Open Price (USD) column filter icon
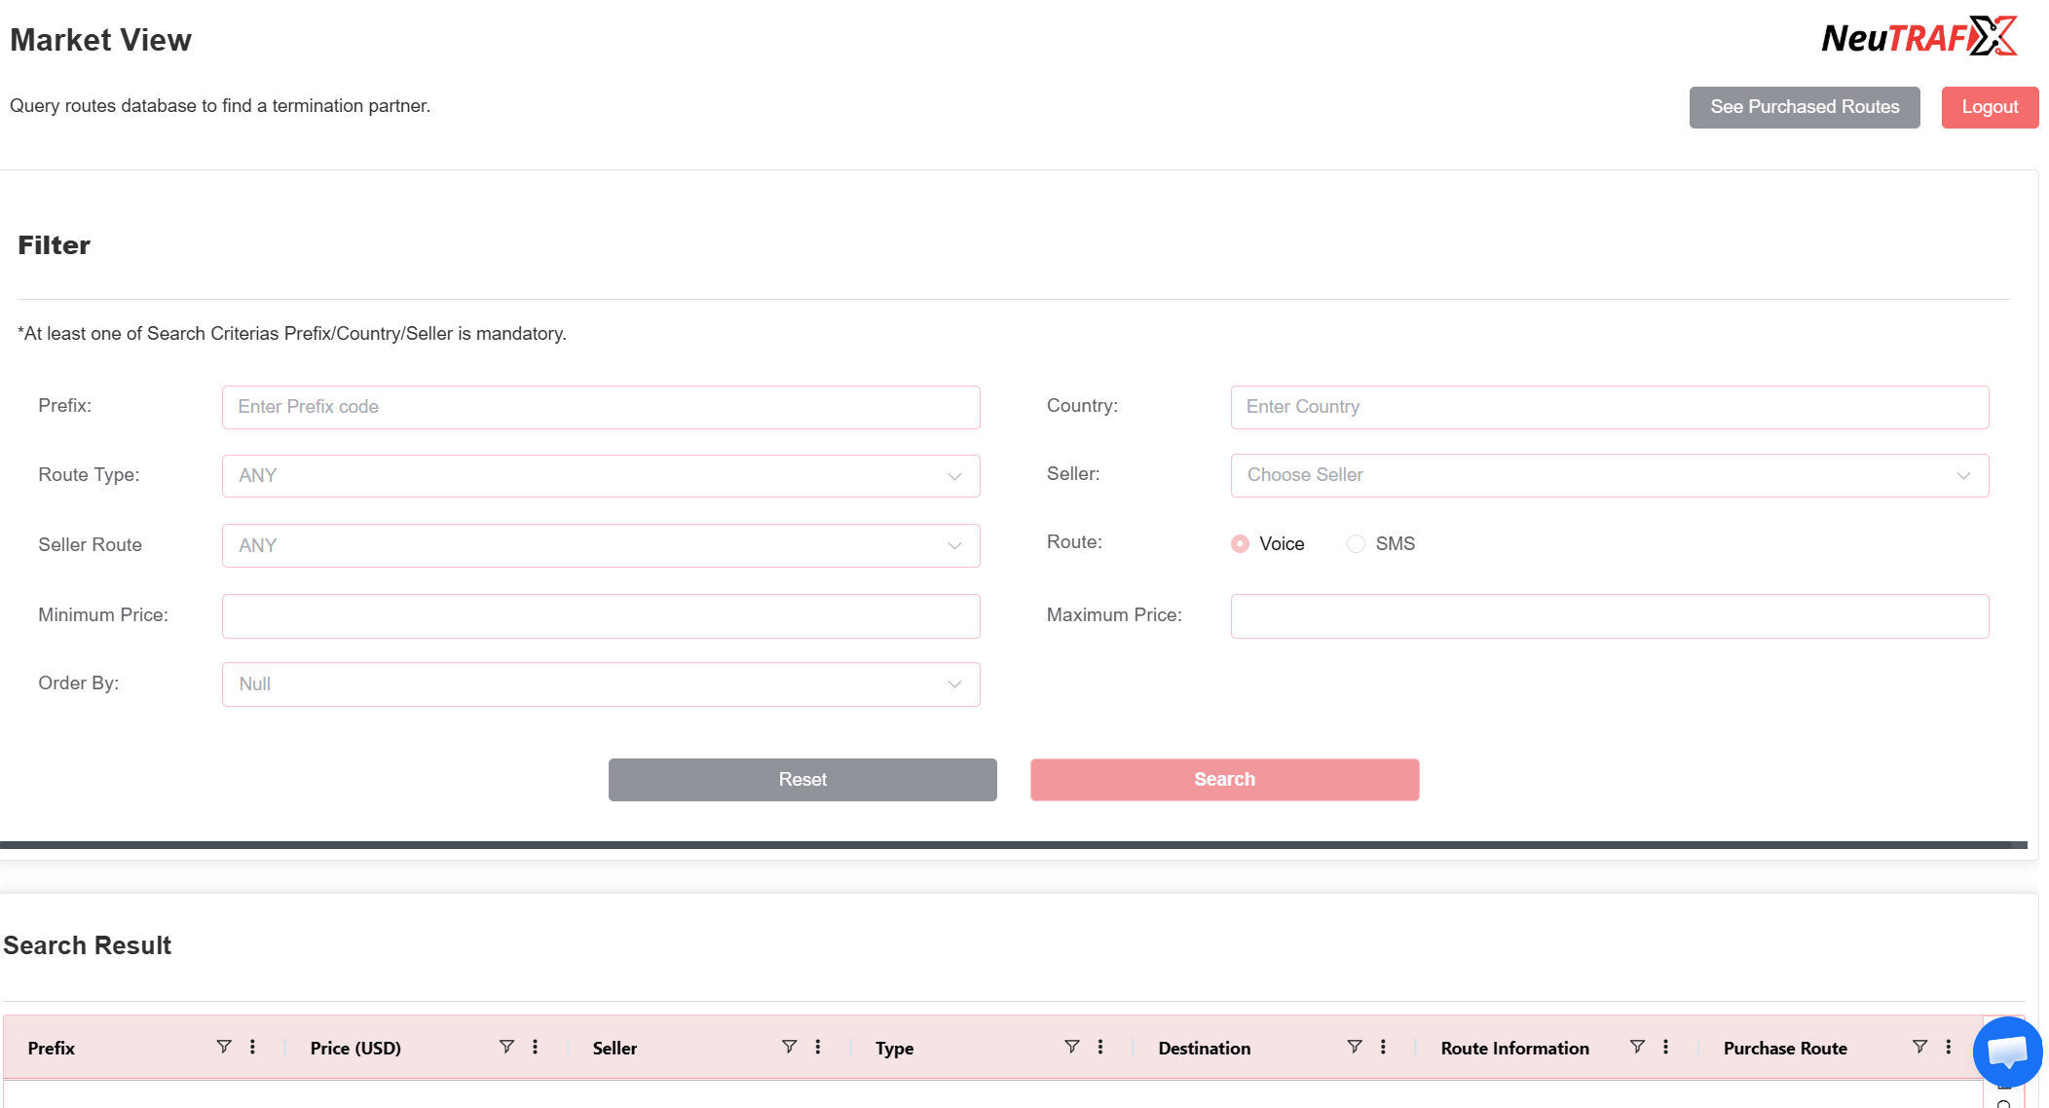The height and width of the screenshot is (1108, 2049). (x=506, y=1047)
